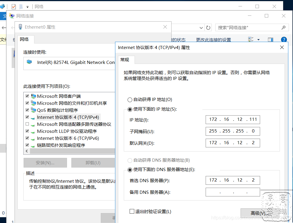Click refresh icon in 网络连接 address bar
Screen dimensions: 293x223
coord(208,28)
